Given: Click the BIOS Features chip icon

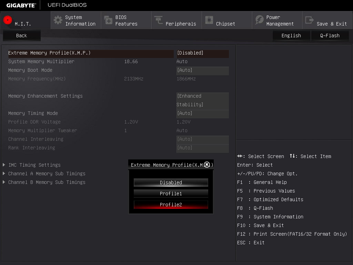Looking at the screenshot, I should point(108,20).
